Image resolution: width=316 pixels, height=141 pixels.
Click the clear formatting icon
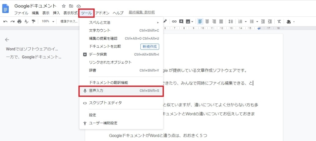coord(279,21)
